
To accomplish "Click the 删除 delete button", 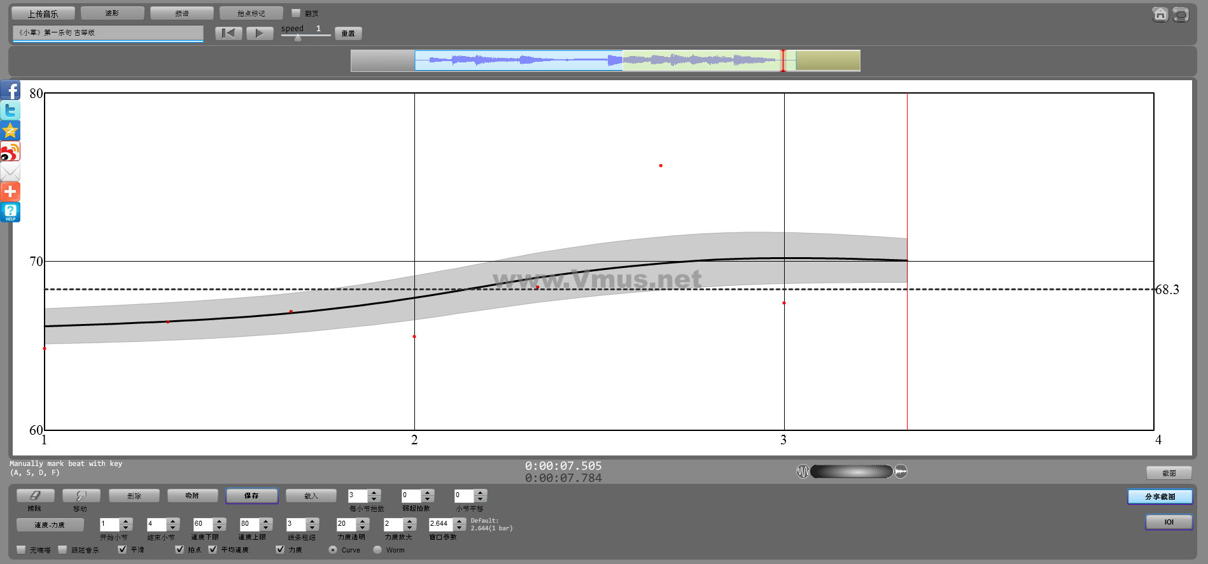I will (x=134, y=495).
